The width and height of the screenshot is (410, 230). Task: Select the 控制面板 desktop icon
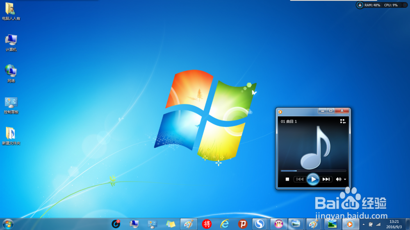tap(11, 105)
